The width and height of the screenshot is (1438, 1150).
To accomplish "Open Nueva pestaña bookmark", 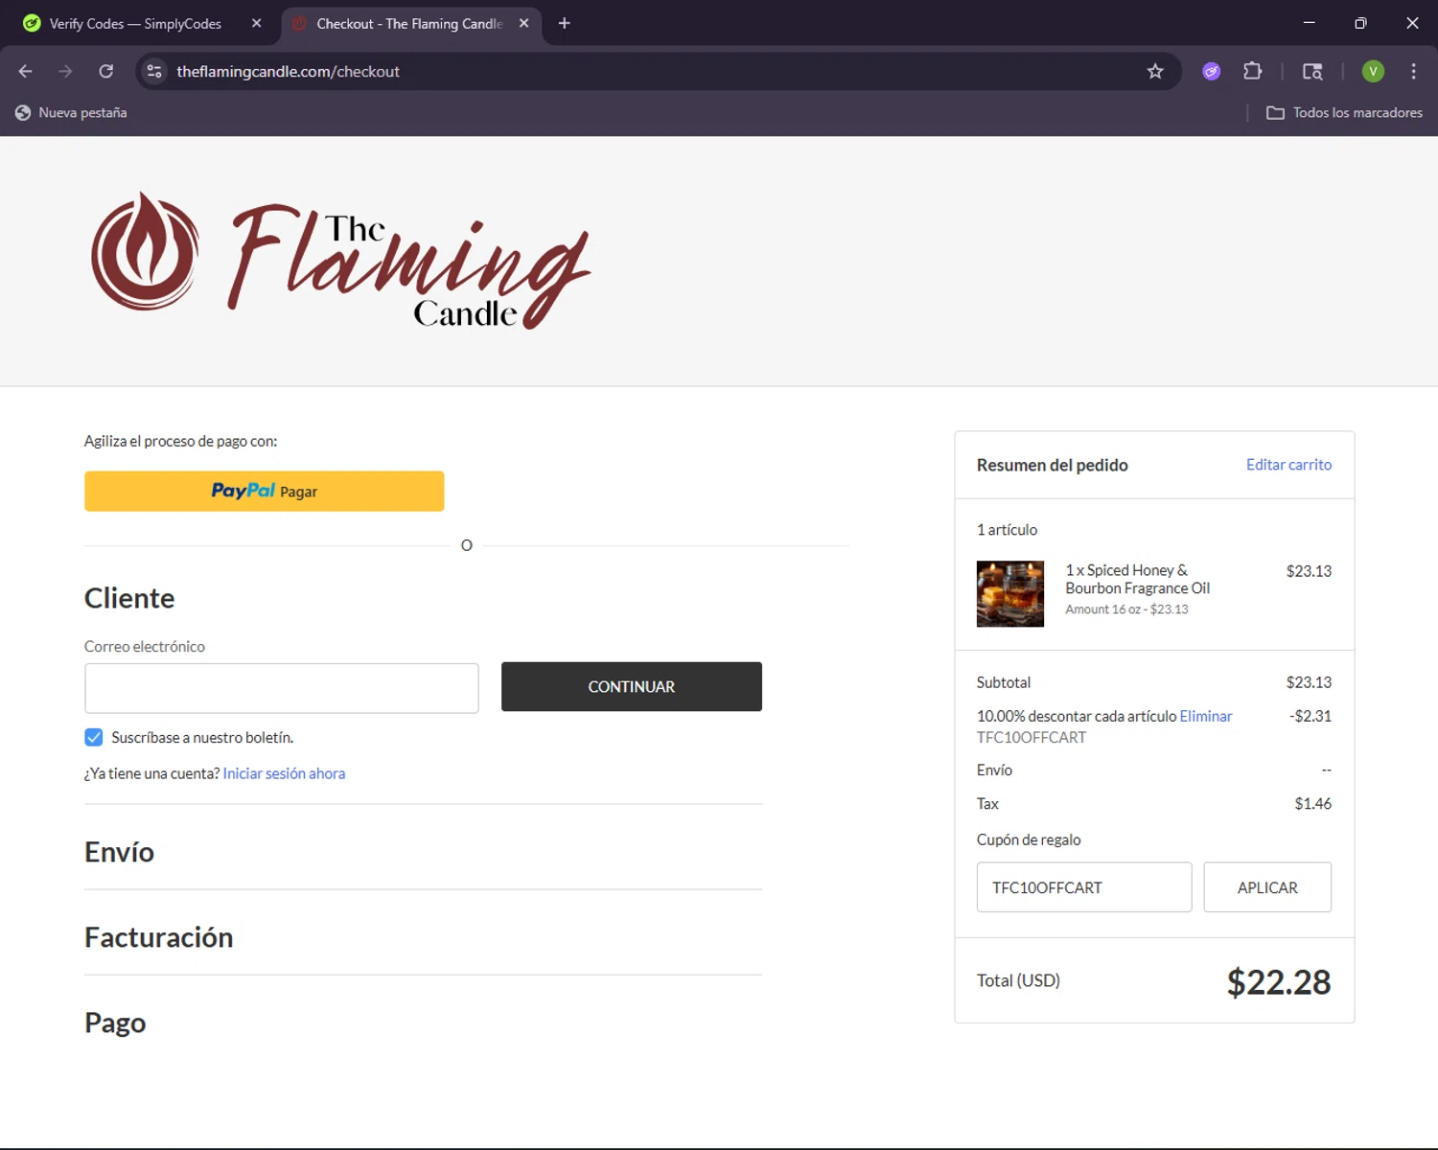I will (x=72, y=112).
